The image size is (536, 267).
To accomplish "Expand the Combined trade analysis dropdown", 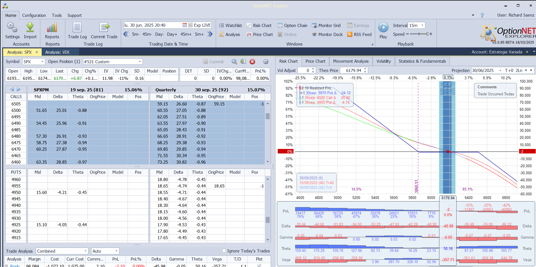I will click(85, 251).
